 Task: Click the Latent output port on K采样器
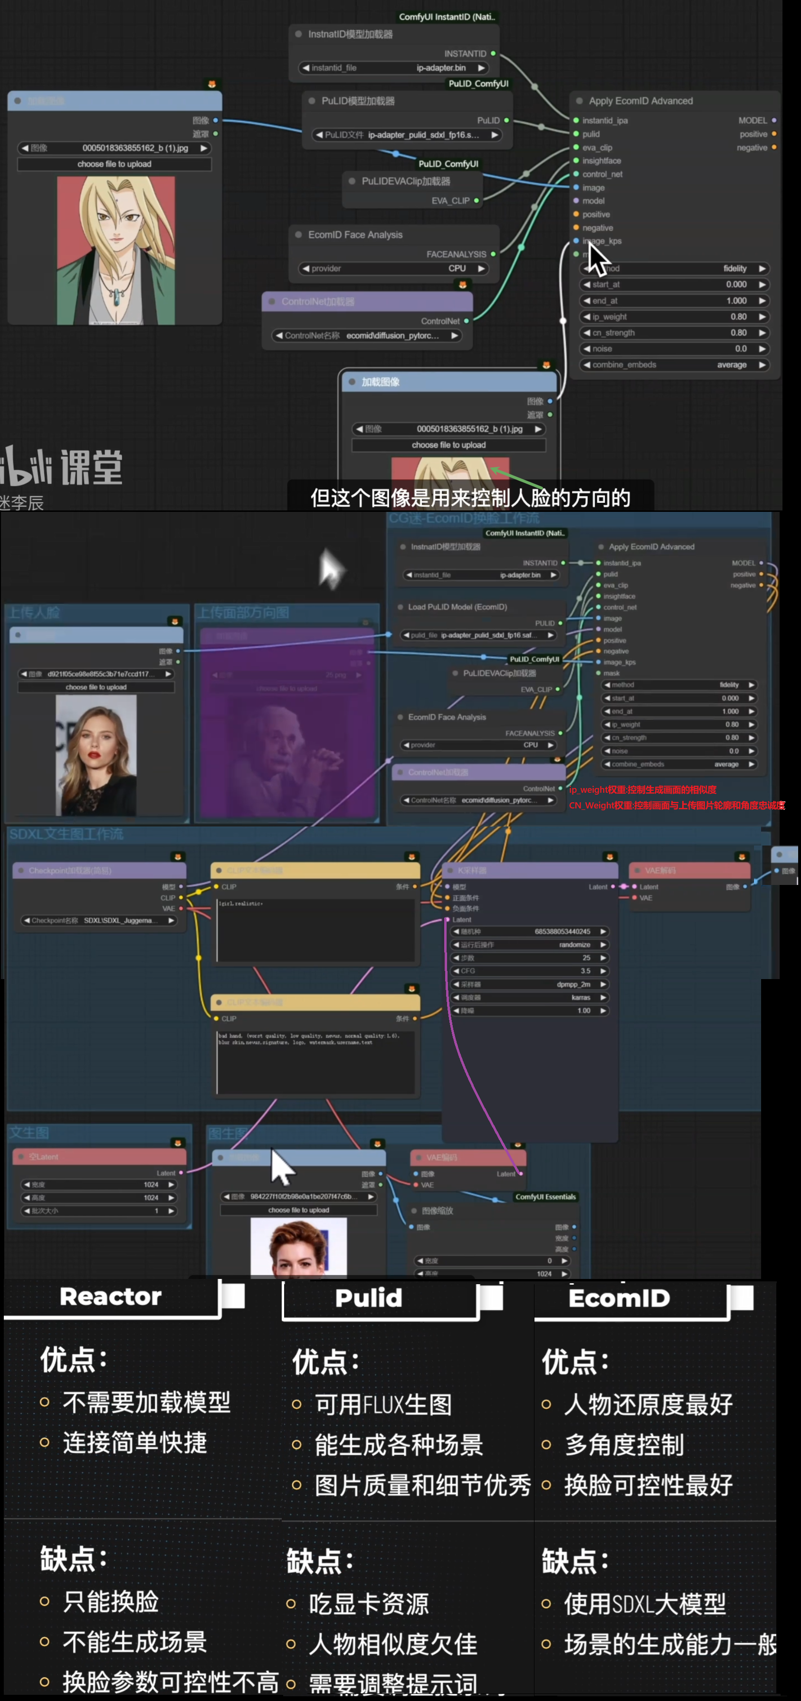click(x=613, y=887)
